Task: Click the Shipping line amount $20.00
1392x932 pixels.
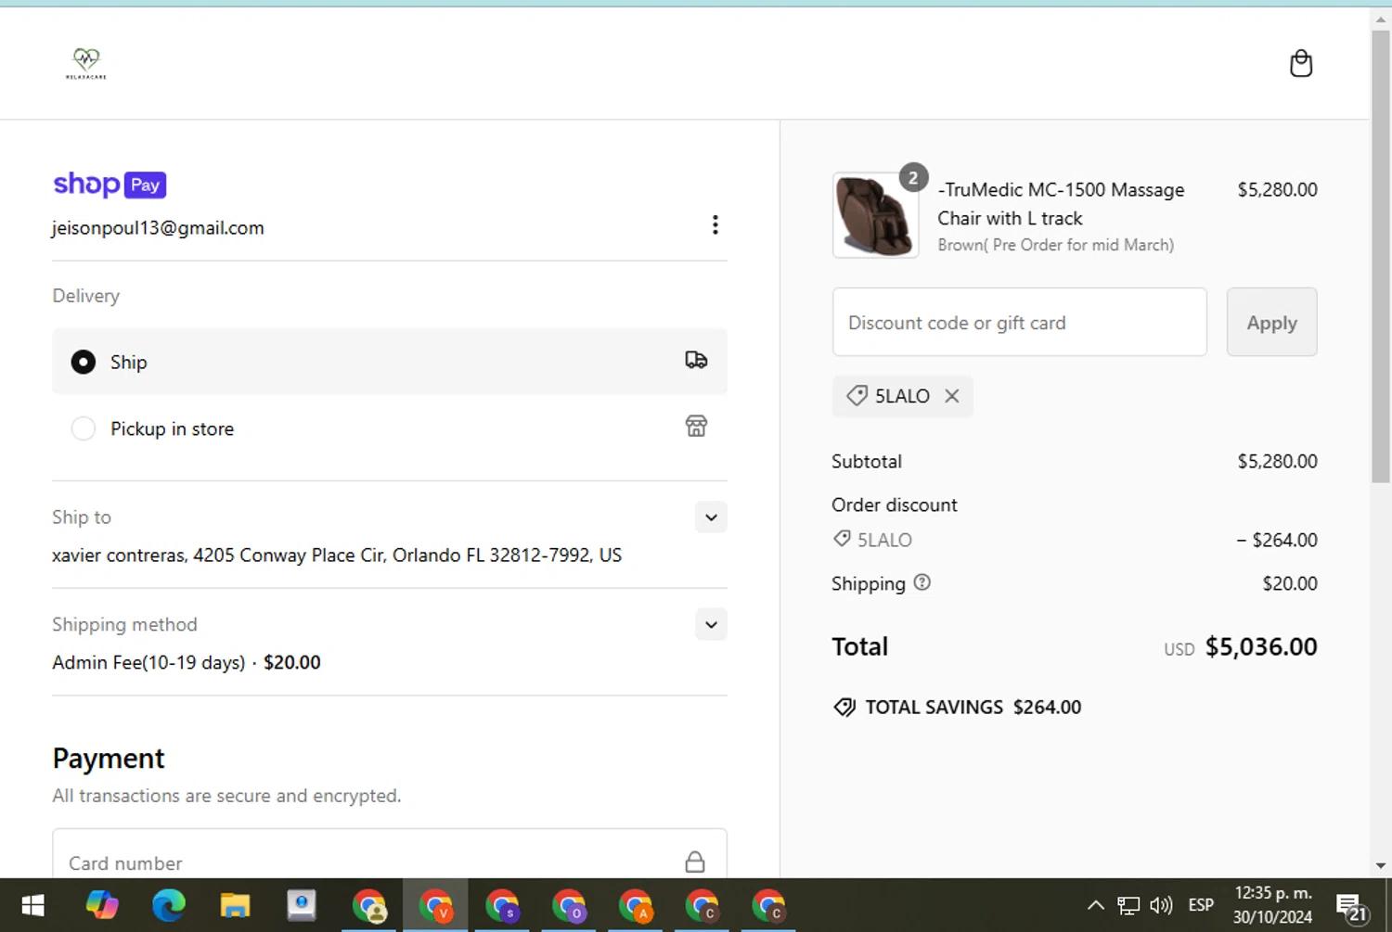Action: coord(1290,583)
